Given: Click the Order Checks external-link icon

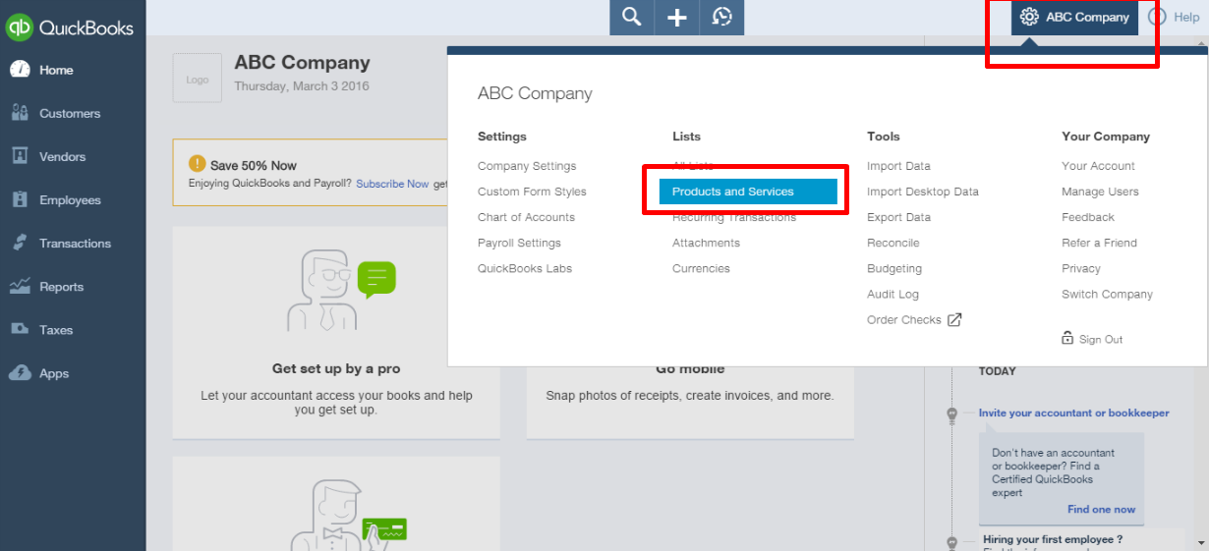Looking at the screenshot, I should 954,319.
